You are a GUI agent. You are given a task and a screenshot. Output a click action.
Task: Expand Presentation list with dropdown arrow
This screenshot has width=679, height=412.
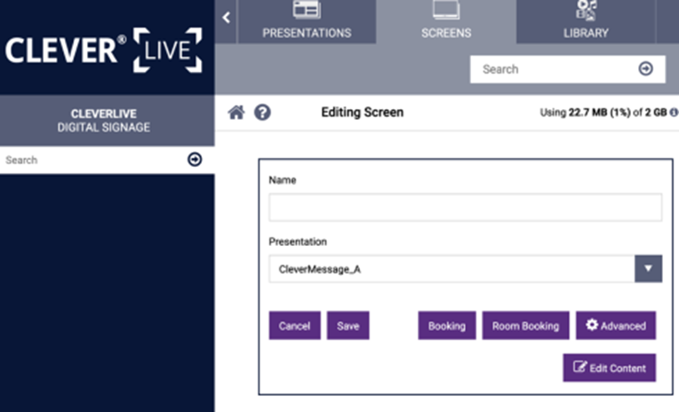point(648,269)
